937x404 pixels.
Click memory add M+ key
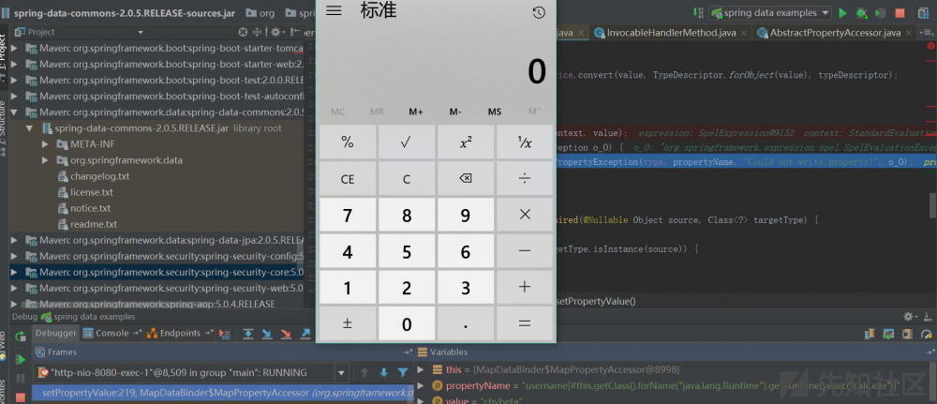click(416, 112)
